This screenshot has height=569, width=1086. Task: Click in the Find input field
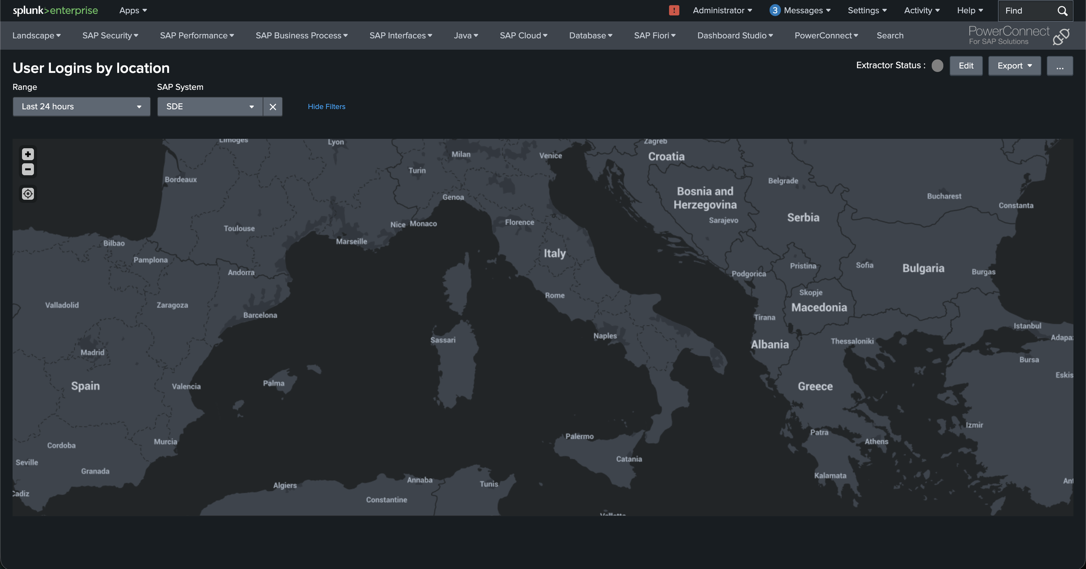[1027, 11]
